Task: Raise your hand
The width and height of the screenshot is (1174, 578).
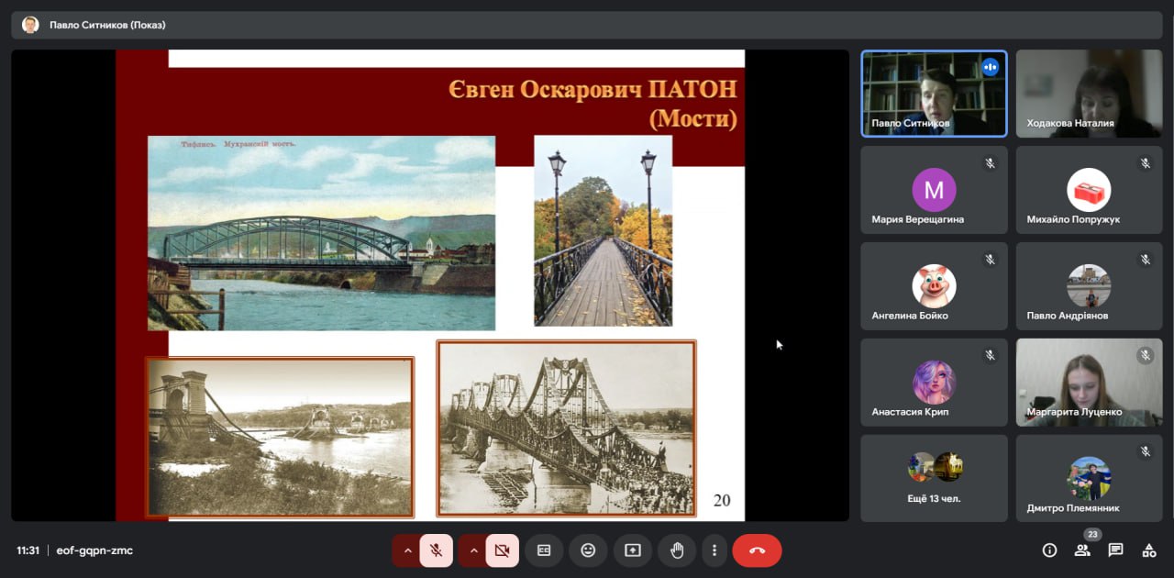Action: coord(677,550)
